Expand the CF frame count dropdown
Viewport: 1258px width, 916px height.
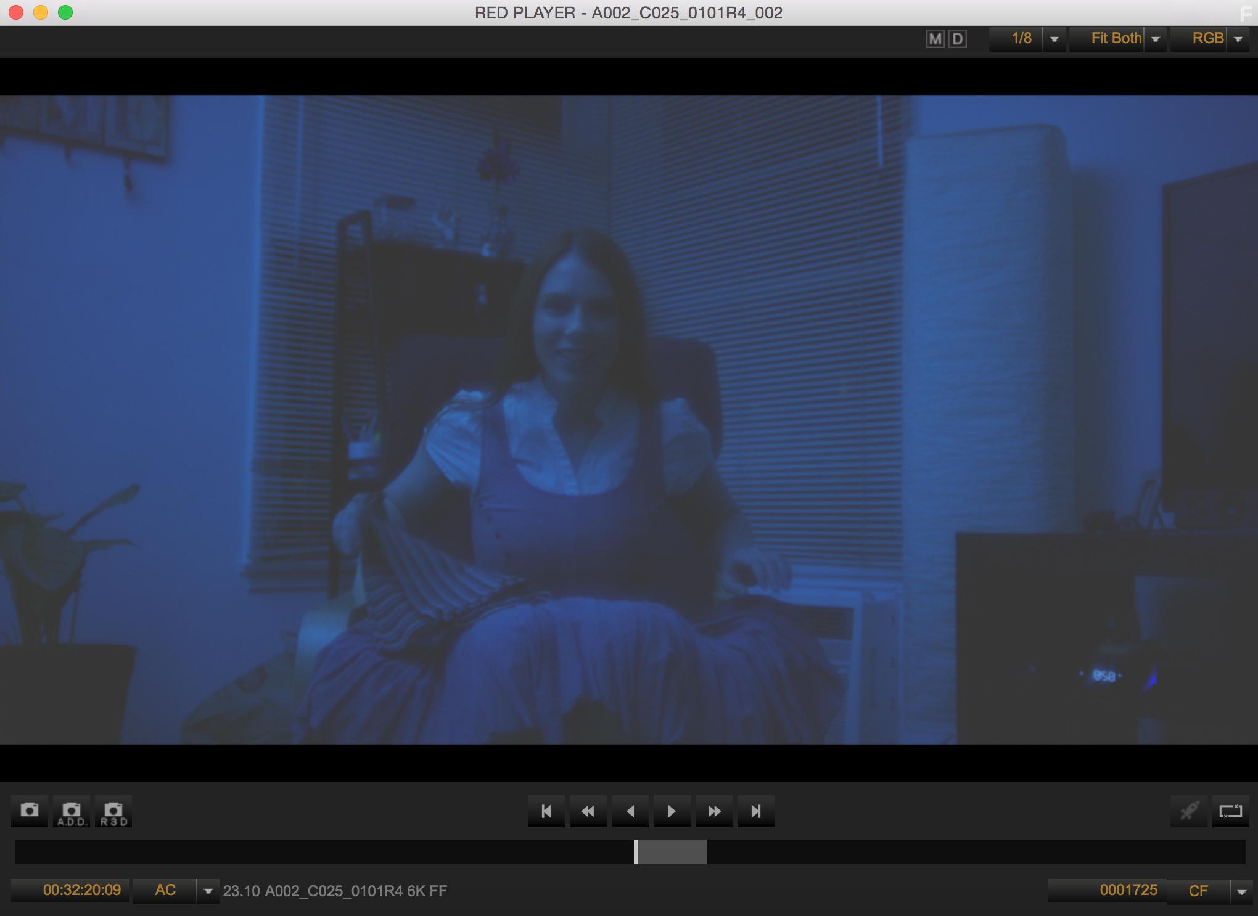coord(1241,891)
